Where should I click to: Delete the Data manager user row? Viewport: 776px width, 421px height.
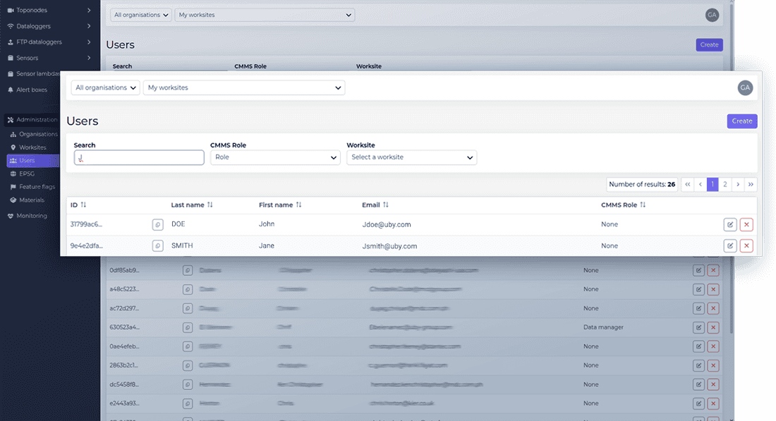point(713,327)
